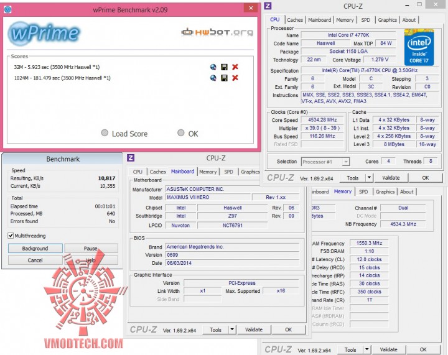Click Tools button in Memory CPU-Z window
This screenshot has width=448, height=355.
click(350, 349)
